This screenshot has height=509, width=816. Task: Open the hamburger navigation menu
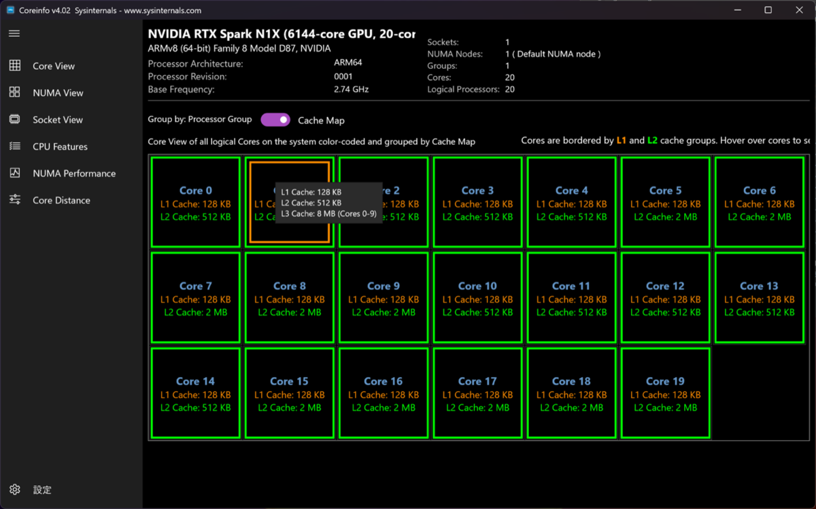point(14,33)
